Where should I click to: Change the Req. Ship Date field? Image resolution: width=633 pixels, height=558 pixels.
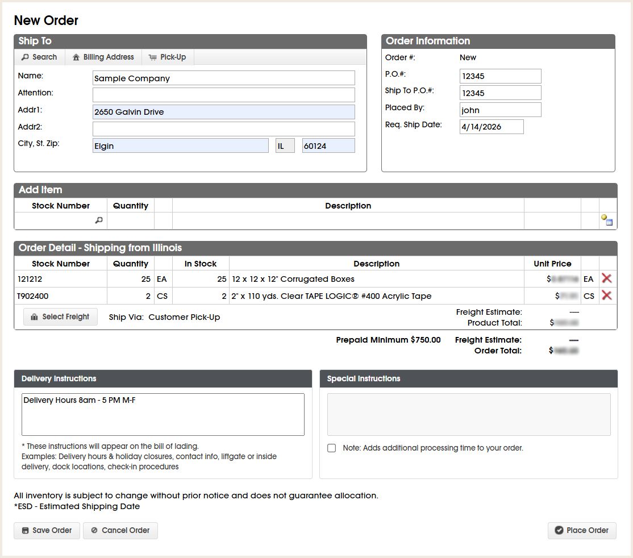492,127
